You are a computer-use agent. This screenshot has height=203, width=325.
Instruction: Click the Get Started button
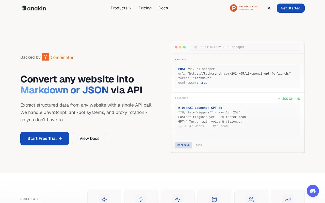pos(291,8)
